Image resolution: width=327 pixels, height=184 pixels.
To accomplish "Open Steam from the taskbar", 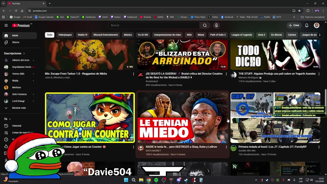I will (186, 180).
